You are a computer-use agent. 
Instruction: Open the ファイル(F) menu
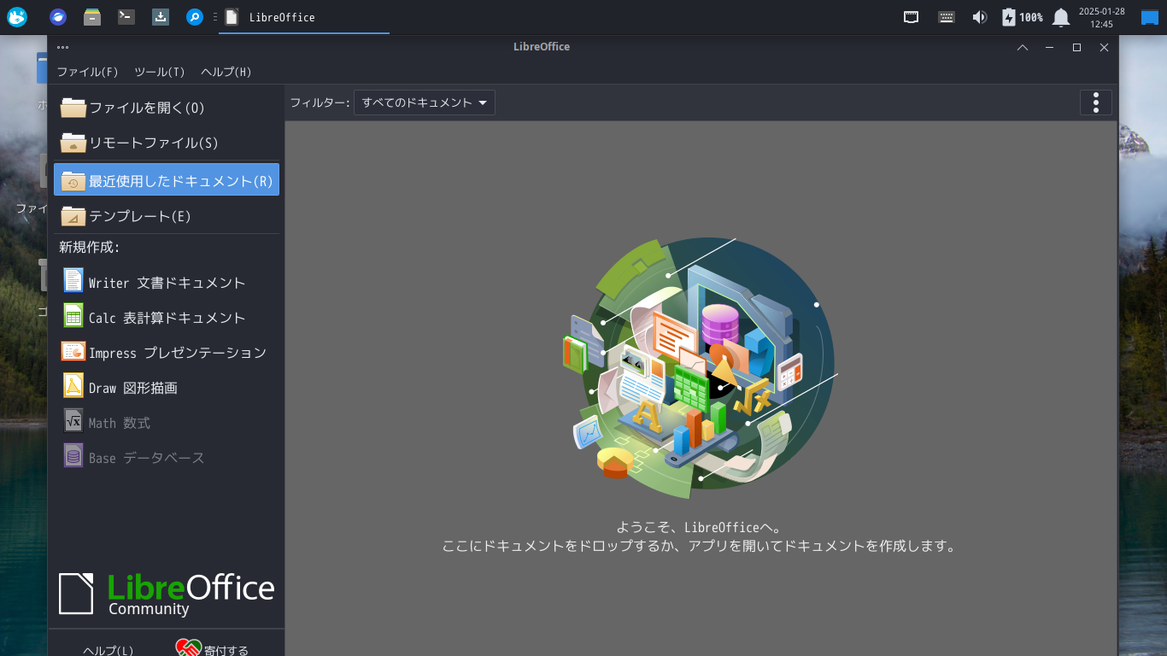[x=87, y=72]
